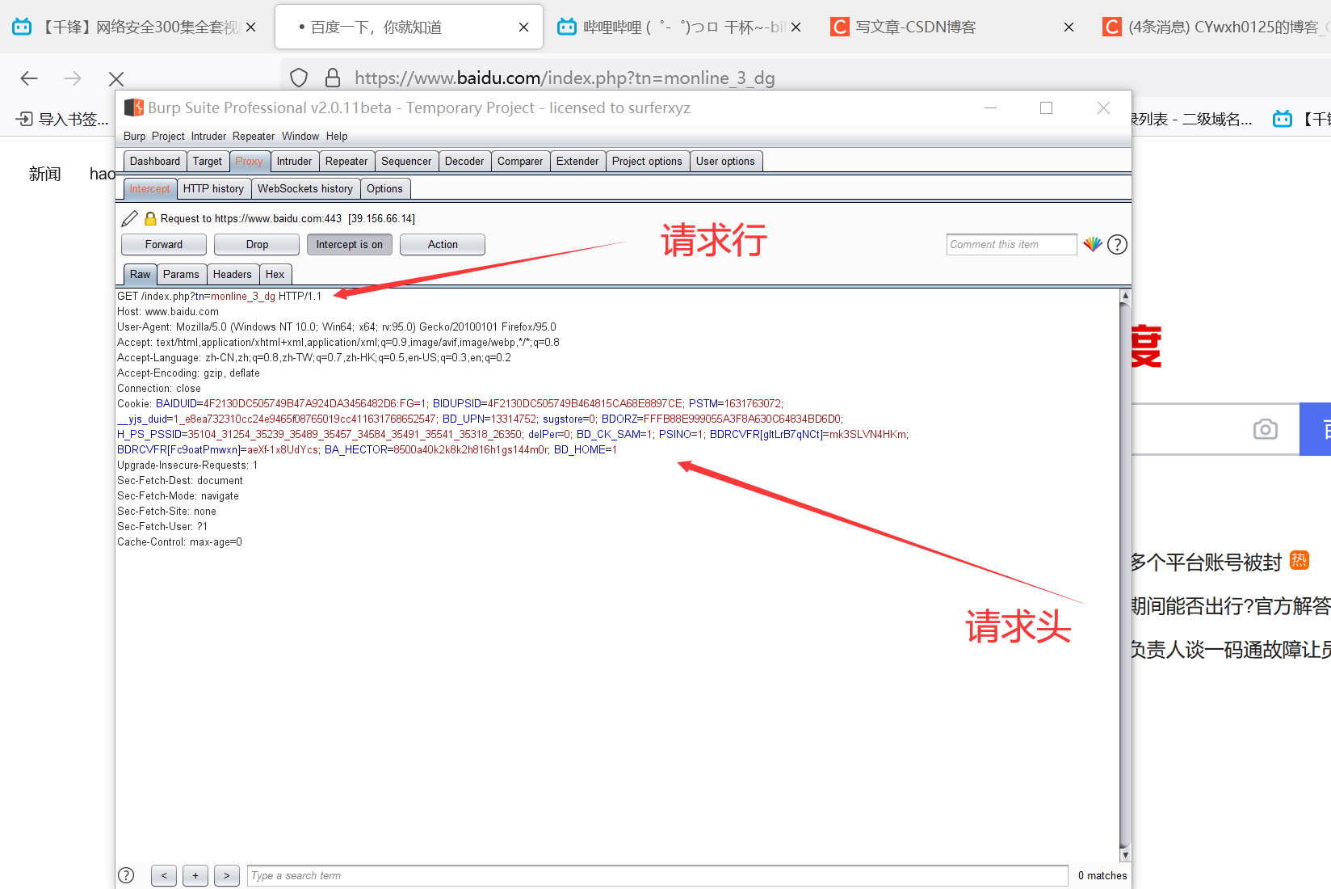Click the browser back arrow
This screenshot has height=889, width=1331.
pyautogui.click(x=29, y=78)
